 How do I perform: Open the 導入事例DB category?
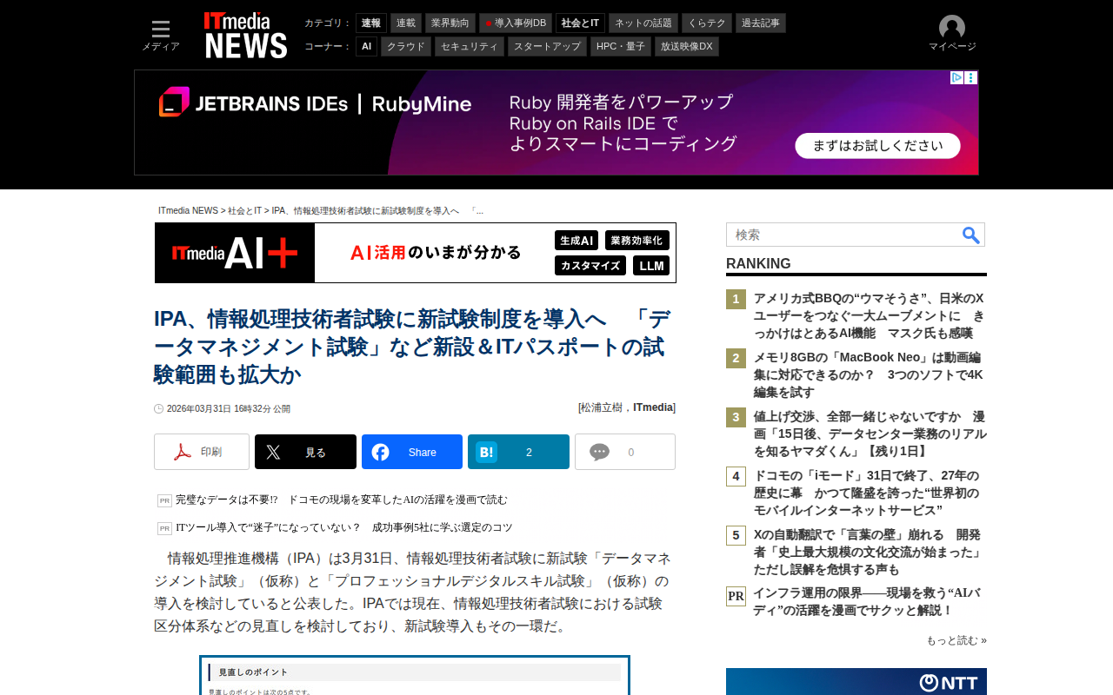[516, 23]
